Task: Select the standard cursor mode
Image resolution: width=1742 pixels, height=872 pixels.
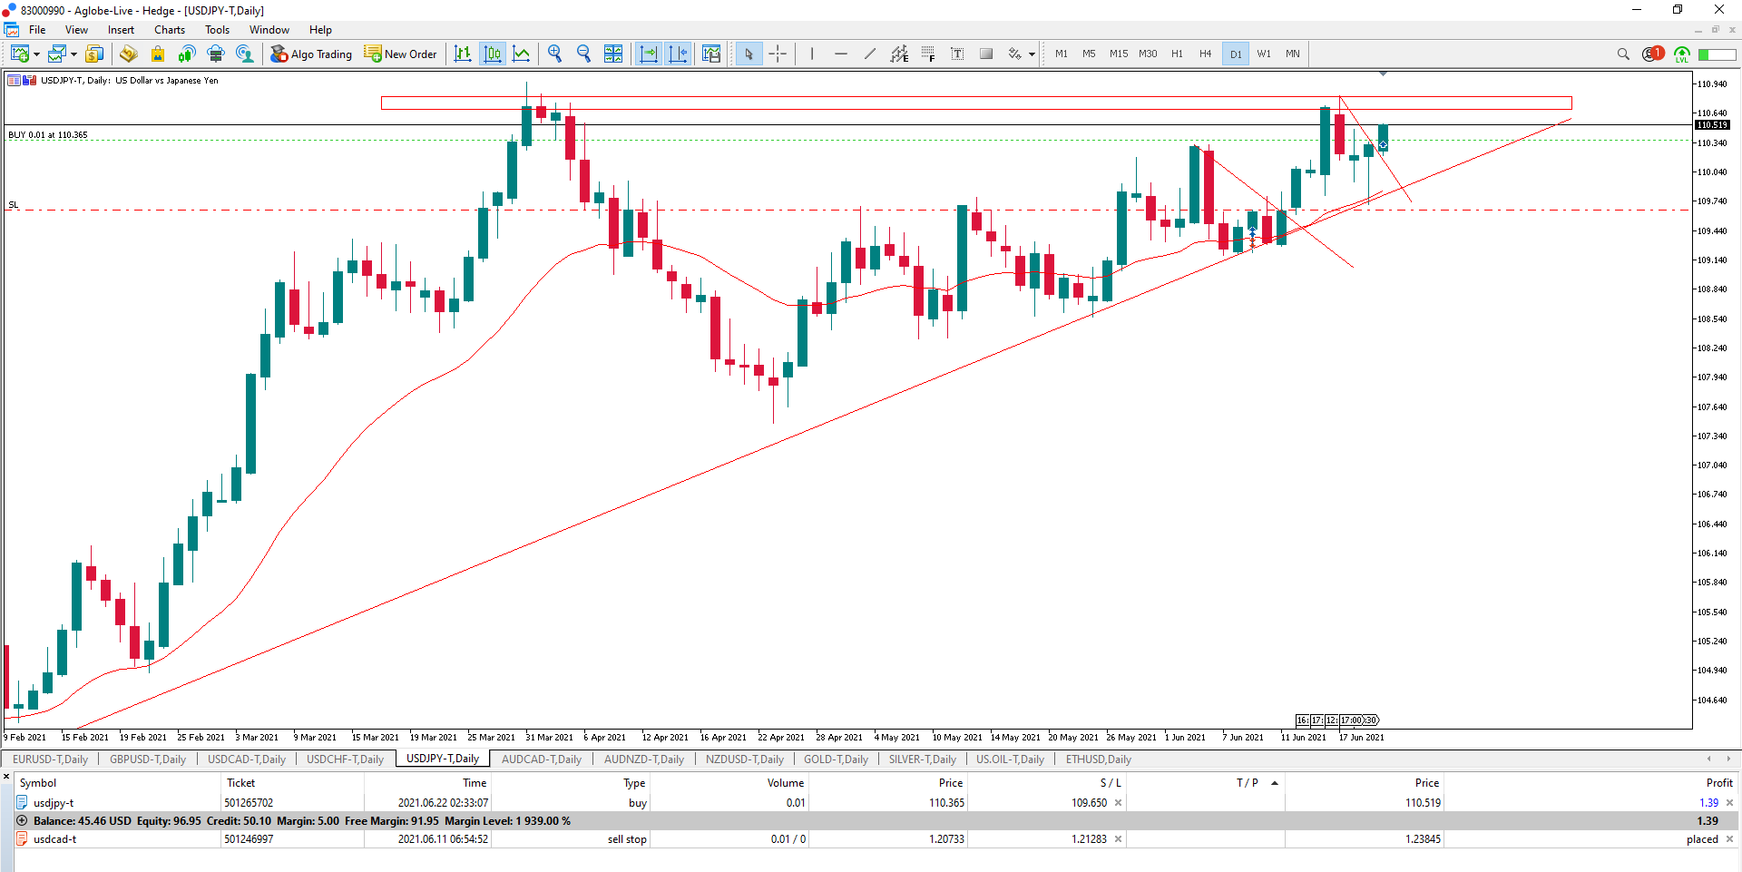Action: [x=749, y=54]
